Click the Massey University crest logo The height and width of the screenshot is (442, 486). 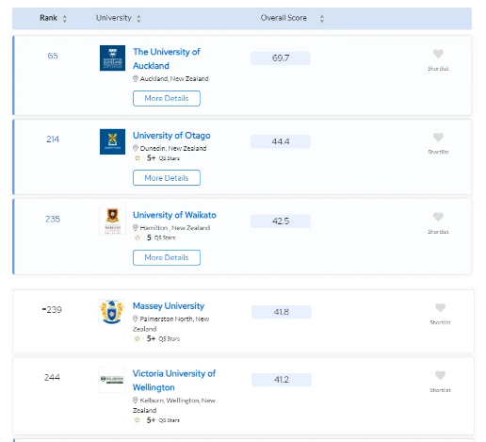[x=112, y=312]
